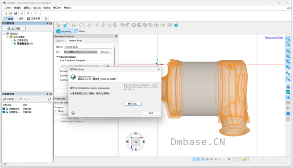Click the blue hexagon icon in right toolbar
The image size is (293, 168).
click(288, 113)
